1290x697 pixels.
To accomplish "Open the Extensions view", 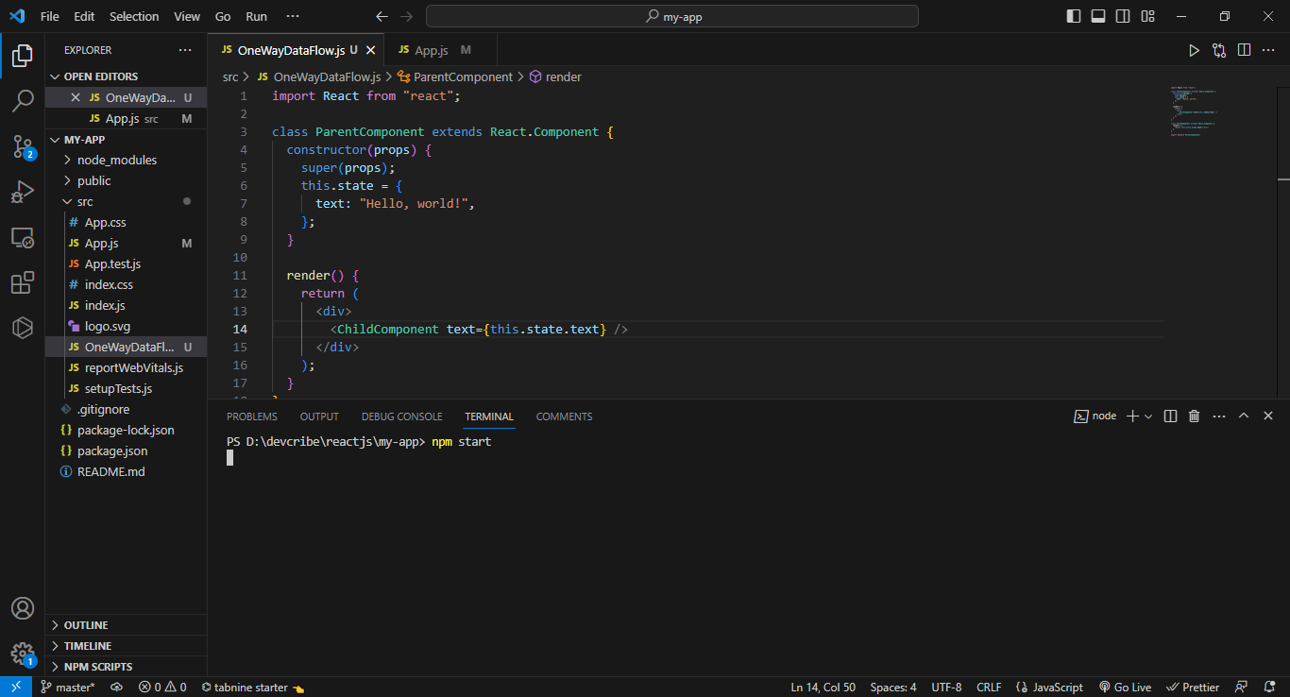I will (x=23, y=282).
